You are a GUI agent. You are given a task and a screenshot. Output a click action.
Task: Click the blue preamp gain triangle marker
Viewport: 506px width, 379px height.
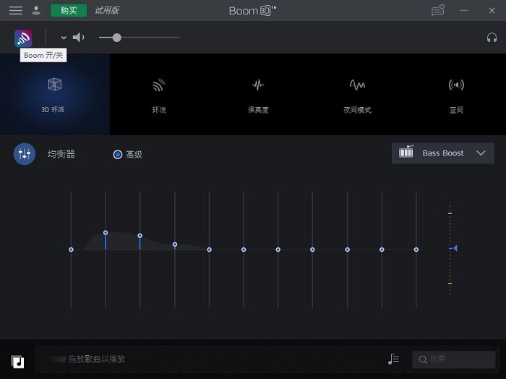pyautogui.click(x=455, y=248)
